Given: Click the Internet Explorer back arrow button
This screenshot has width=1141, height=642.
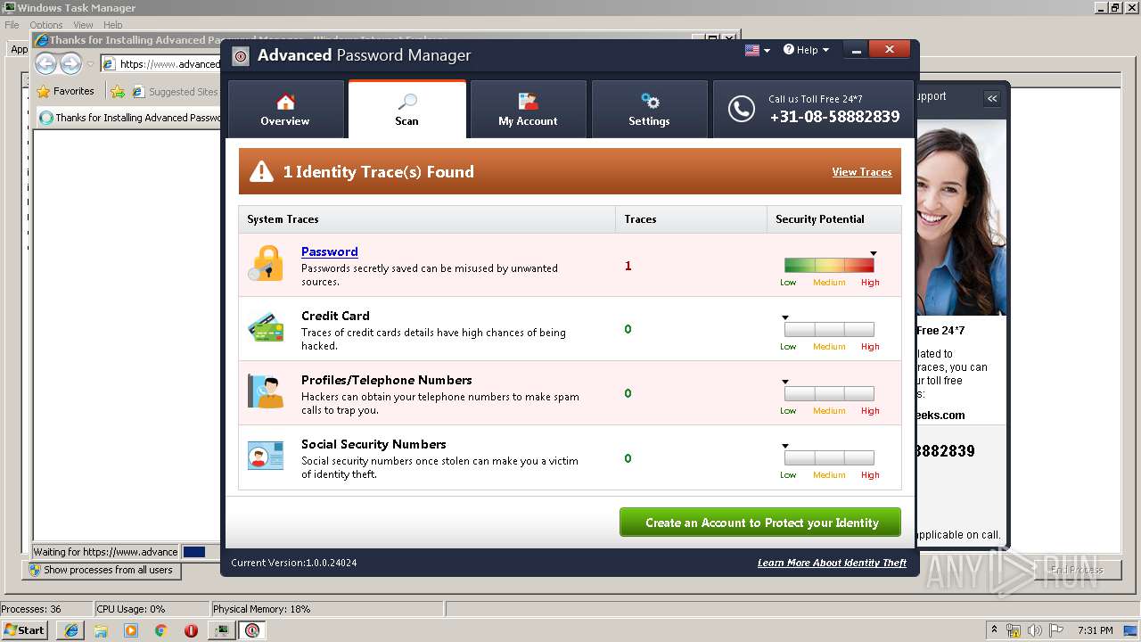Looking at the screenshot, I should tap(45, 63).
